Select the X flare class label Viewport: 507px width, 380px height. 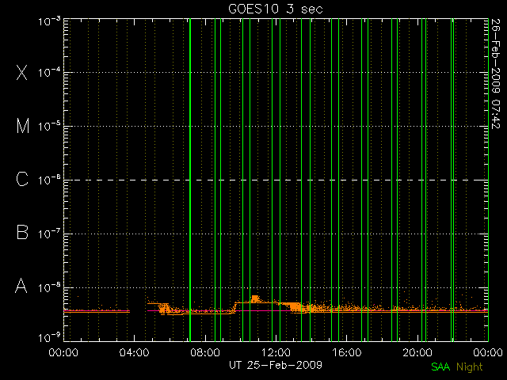pos(21,72)
